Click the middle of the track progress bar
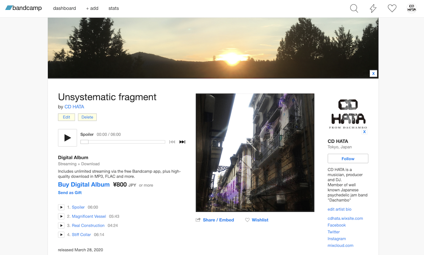 pos(123,142)
